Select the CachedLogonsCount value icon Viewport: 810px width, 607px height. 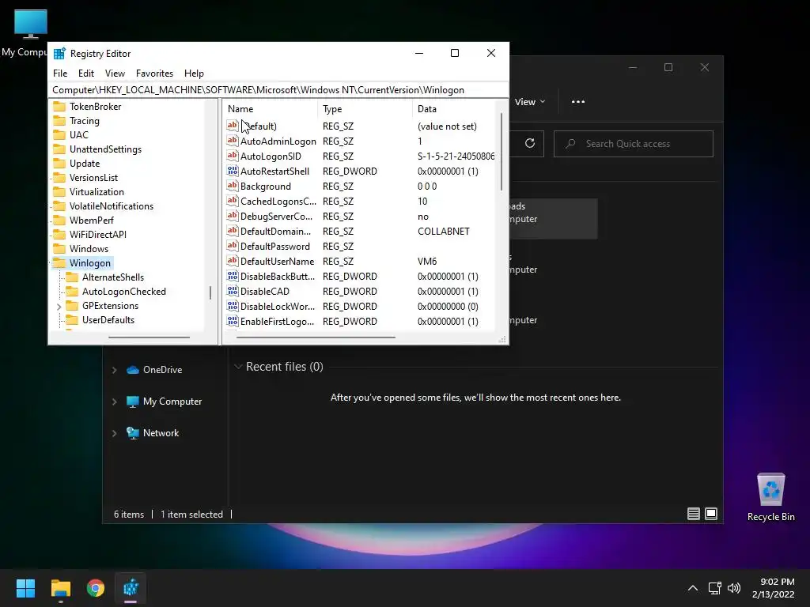pyautogui.click(x=233, y=200)
